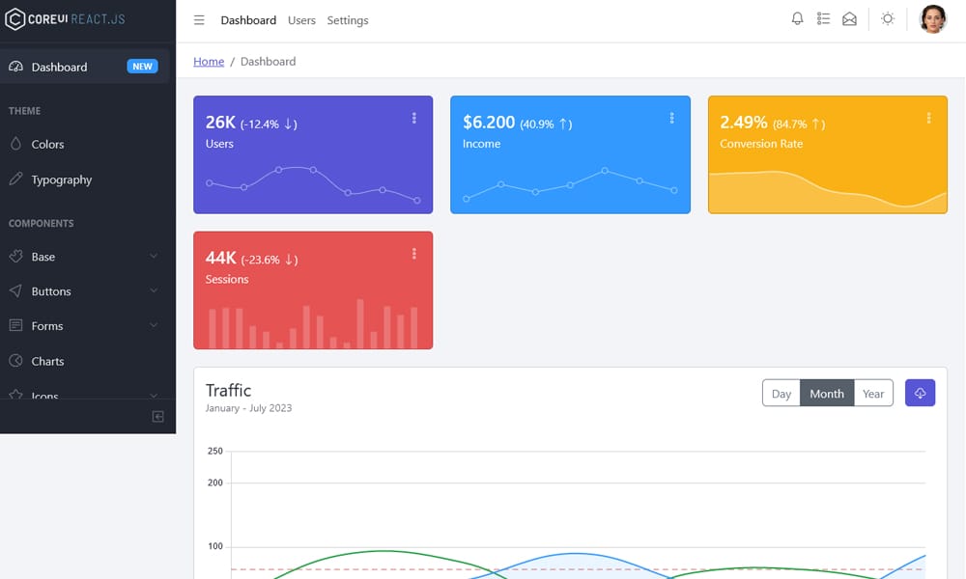The height and width of the screenshot is (579, 966).
Task: Expand the Forms menu in sidebar
Action: click(48, 326)
